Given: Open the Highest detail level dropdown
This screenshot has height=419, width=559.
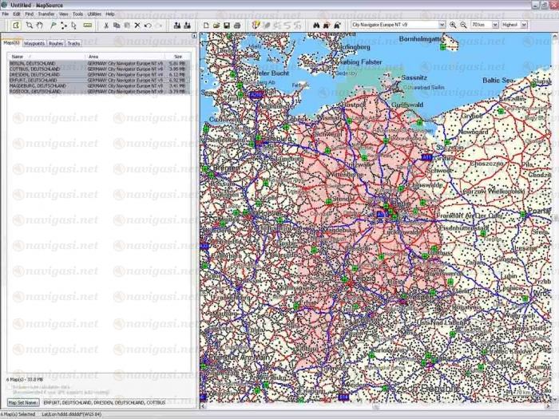Looking at the screenshot, I should 524,26.
